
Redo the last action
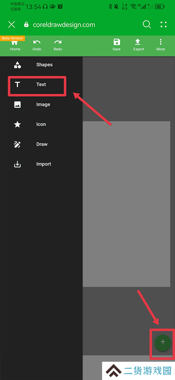coord(58,45)
